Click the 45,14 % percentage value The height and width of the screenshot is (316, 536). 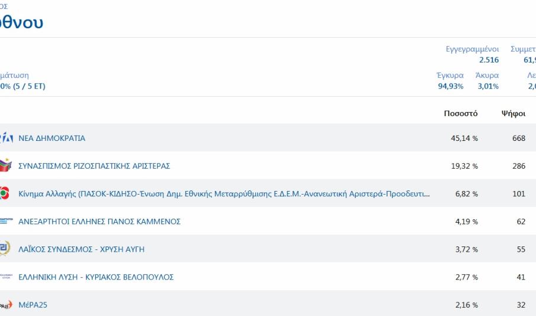tap(464, 139)
